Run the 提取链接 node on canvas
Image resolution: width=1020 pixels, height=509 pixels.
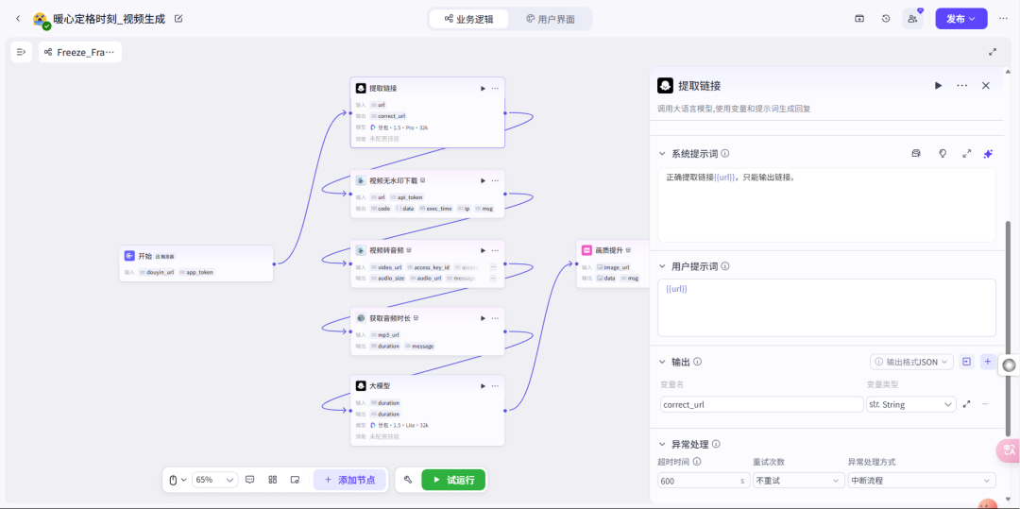483,89
